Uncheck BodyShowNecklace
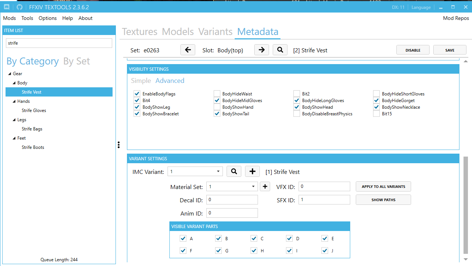The width and height of the screenshot is (472, 266). pyautogui.click(x=376, y=107)
